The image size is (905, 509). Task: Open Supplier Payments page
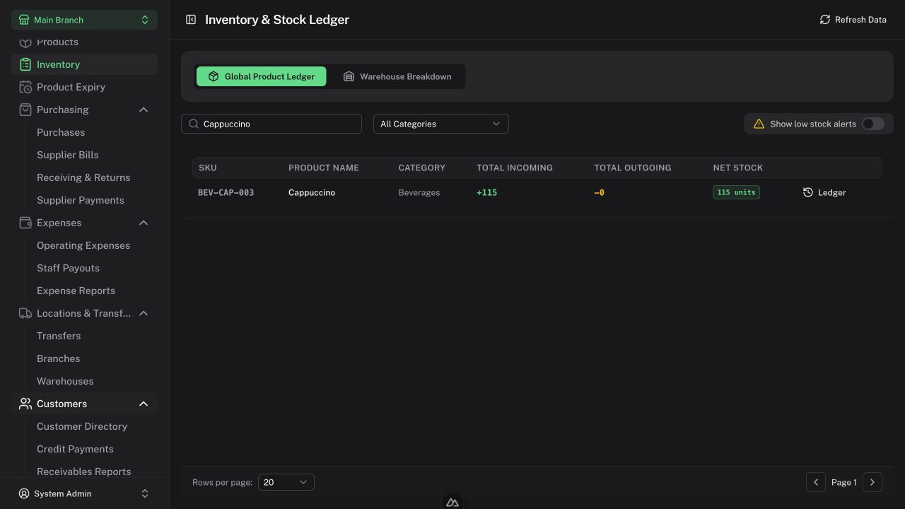pyautogui.click(x=81, y=200)
